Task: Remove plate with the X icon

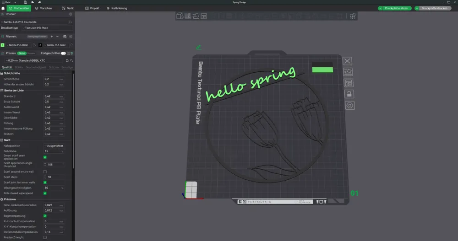Action: tap(347, 61)
